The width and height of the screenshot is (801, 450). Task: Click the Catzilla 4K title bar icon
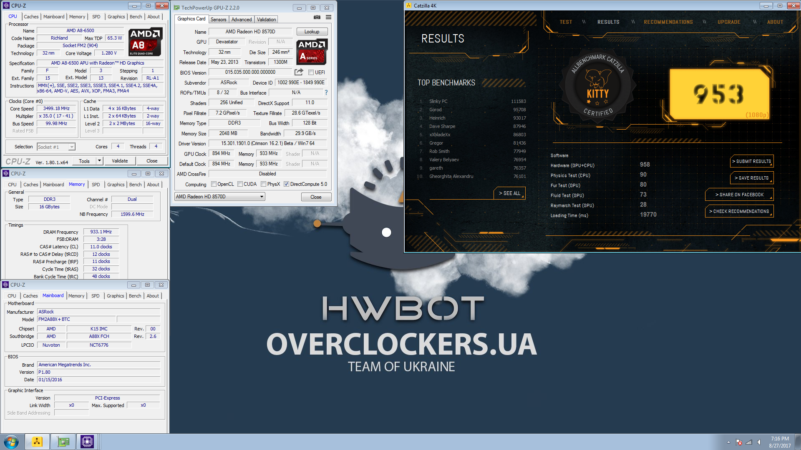pos(408,5)
